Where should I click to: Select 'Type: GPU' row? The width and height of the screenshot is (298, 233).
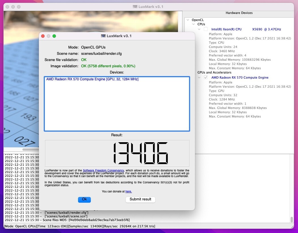(217, 91)
